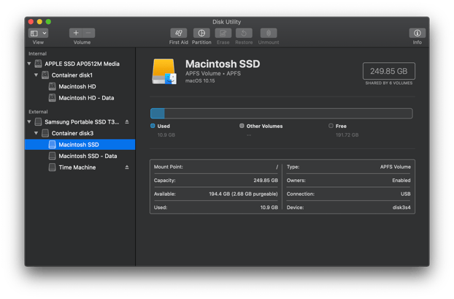Click the Device 'disk3s4' value
Image resolution: width=454 pixels, height=299 pixels.
pos(401,208)
